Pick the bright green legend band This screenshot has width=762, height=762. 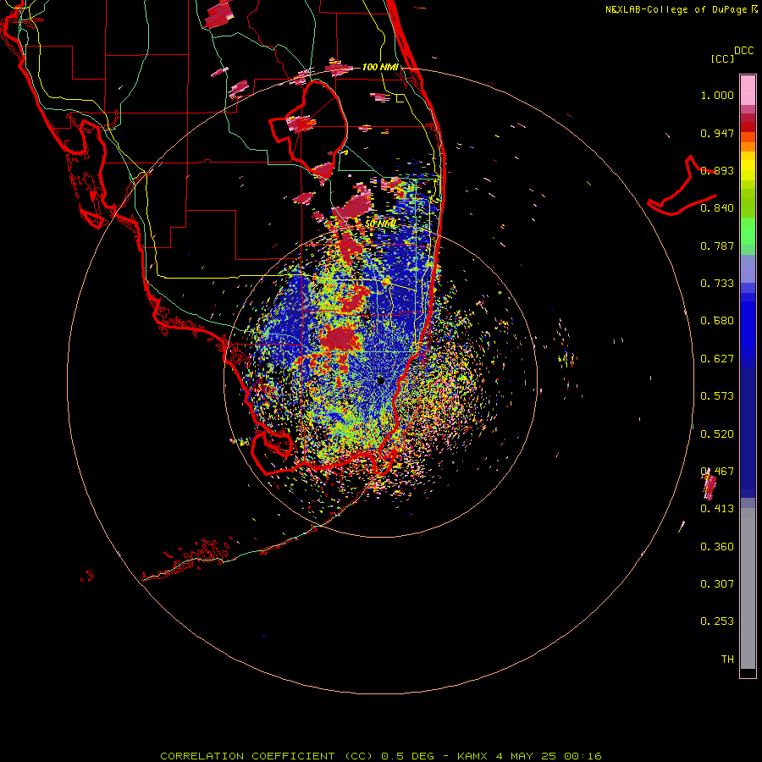(748, 231)
